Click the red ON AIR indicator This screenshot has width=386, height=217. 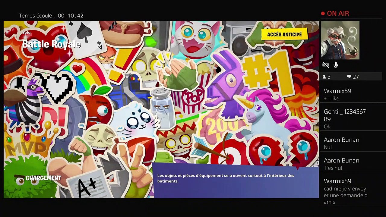(335, 14)
